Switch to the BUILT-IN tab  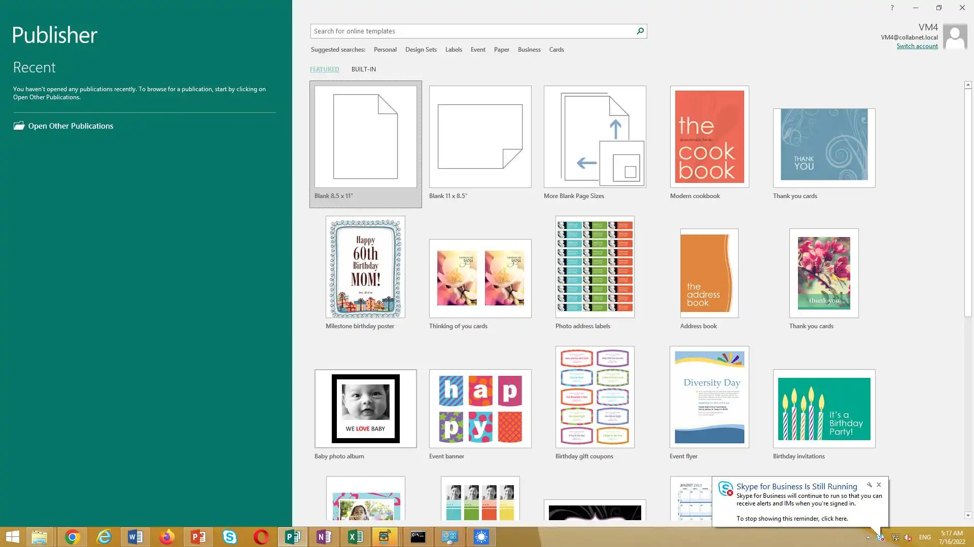[363, 69]
